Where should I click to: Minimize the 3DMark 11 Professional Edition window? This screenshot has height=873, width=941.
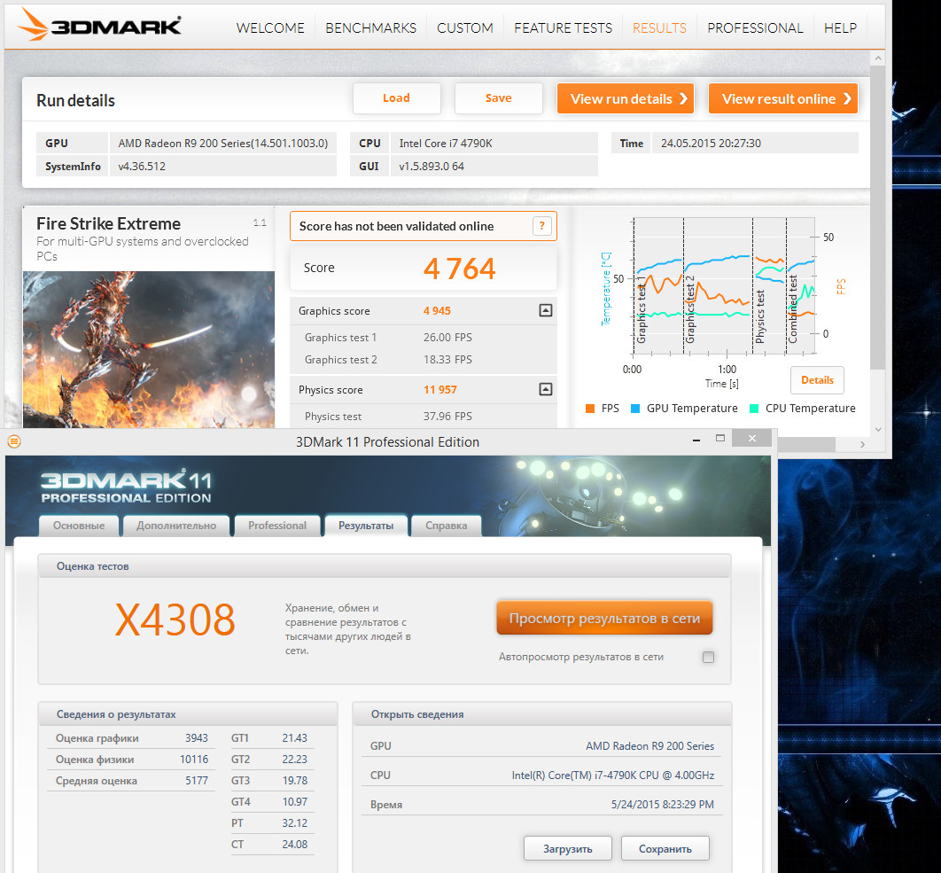point(696,440)
